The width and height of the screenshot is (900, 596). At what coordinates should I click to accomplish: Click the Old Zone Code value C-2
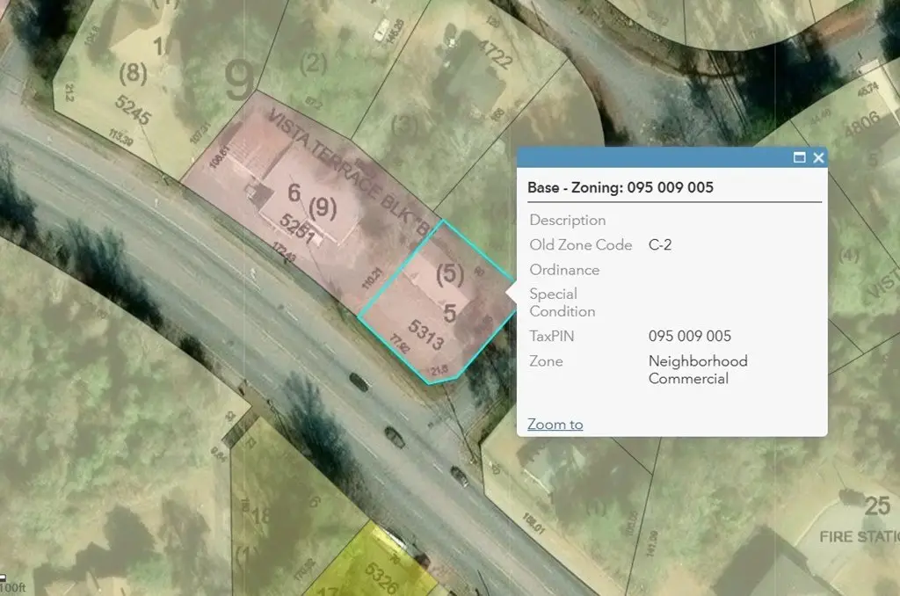(x=660, y=245)
